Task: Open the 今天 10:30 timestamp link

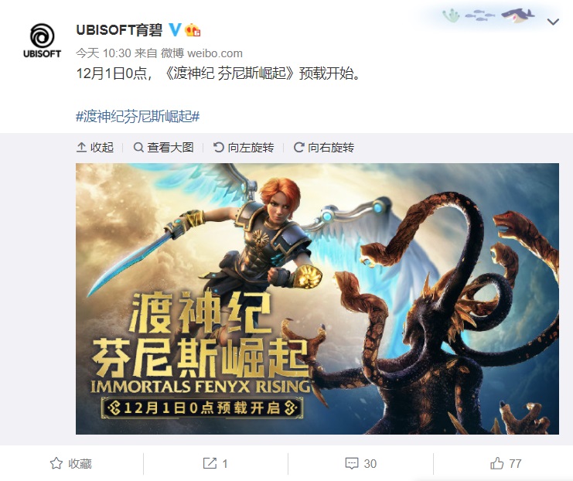Action: 104,53
